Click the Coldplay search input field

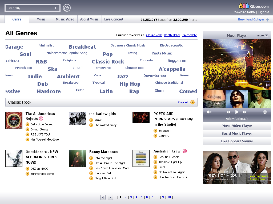click(x=33, y=8)
